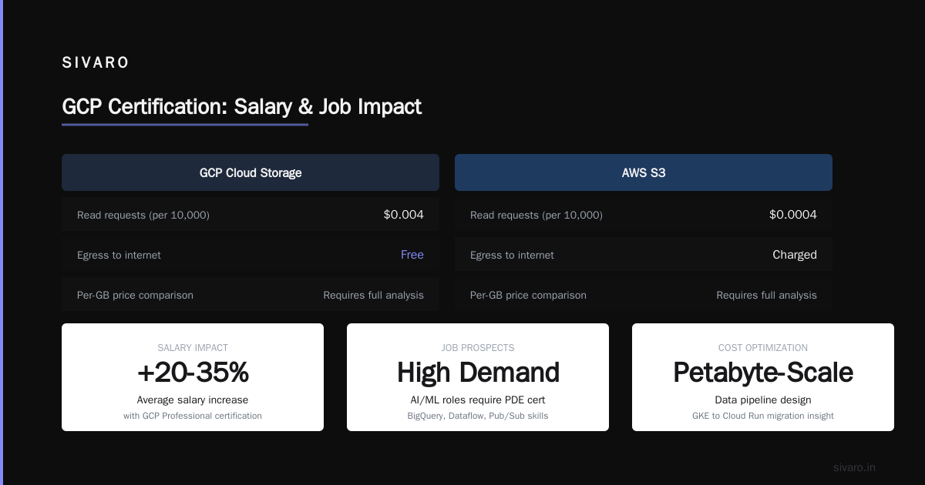
Task: Click 'Data pipeline design' text
Action: click(763, 400)
